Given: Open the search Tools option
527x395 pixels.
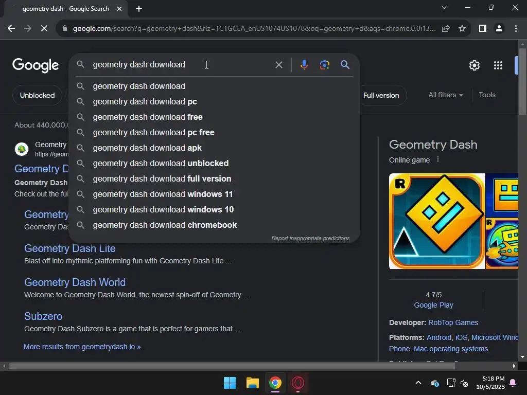Looking at the screenshot, I should (487, 95).
